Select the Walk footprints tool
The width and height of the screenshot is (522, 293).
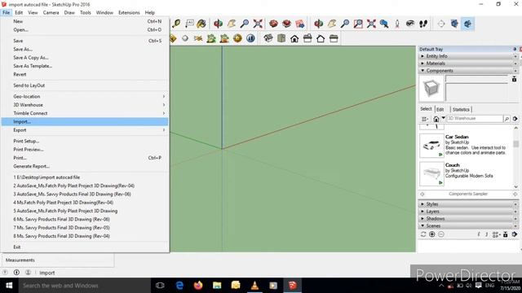tap(423, 24)
